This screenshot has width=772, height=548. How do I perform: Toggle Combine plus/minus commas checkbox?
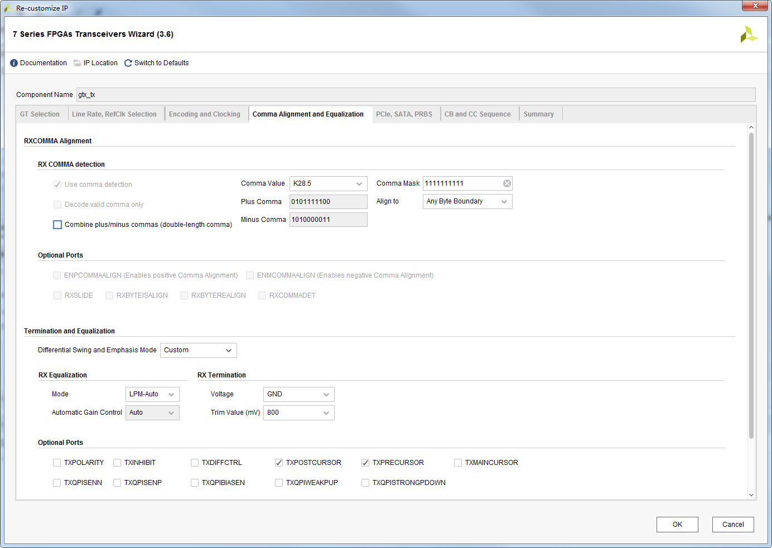pyautogui.click(x=57, y=225)
